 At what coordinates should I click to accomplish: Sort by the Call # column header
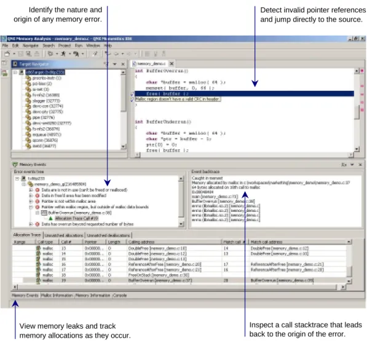coord(71,242)
